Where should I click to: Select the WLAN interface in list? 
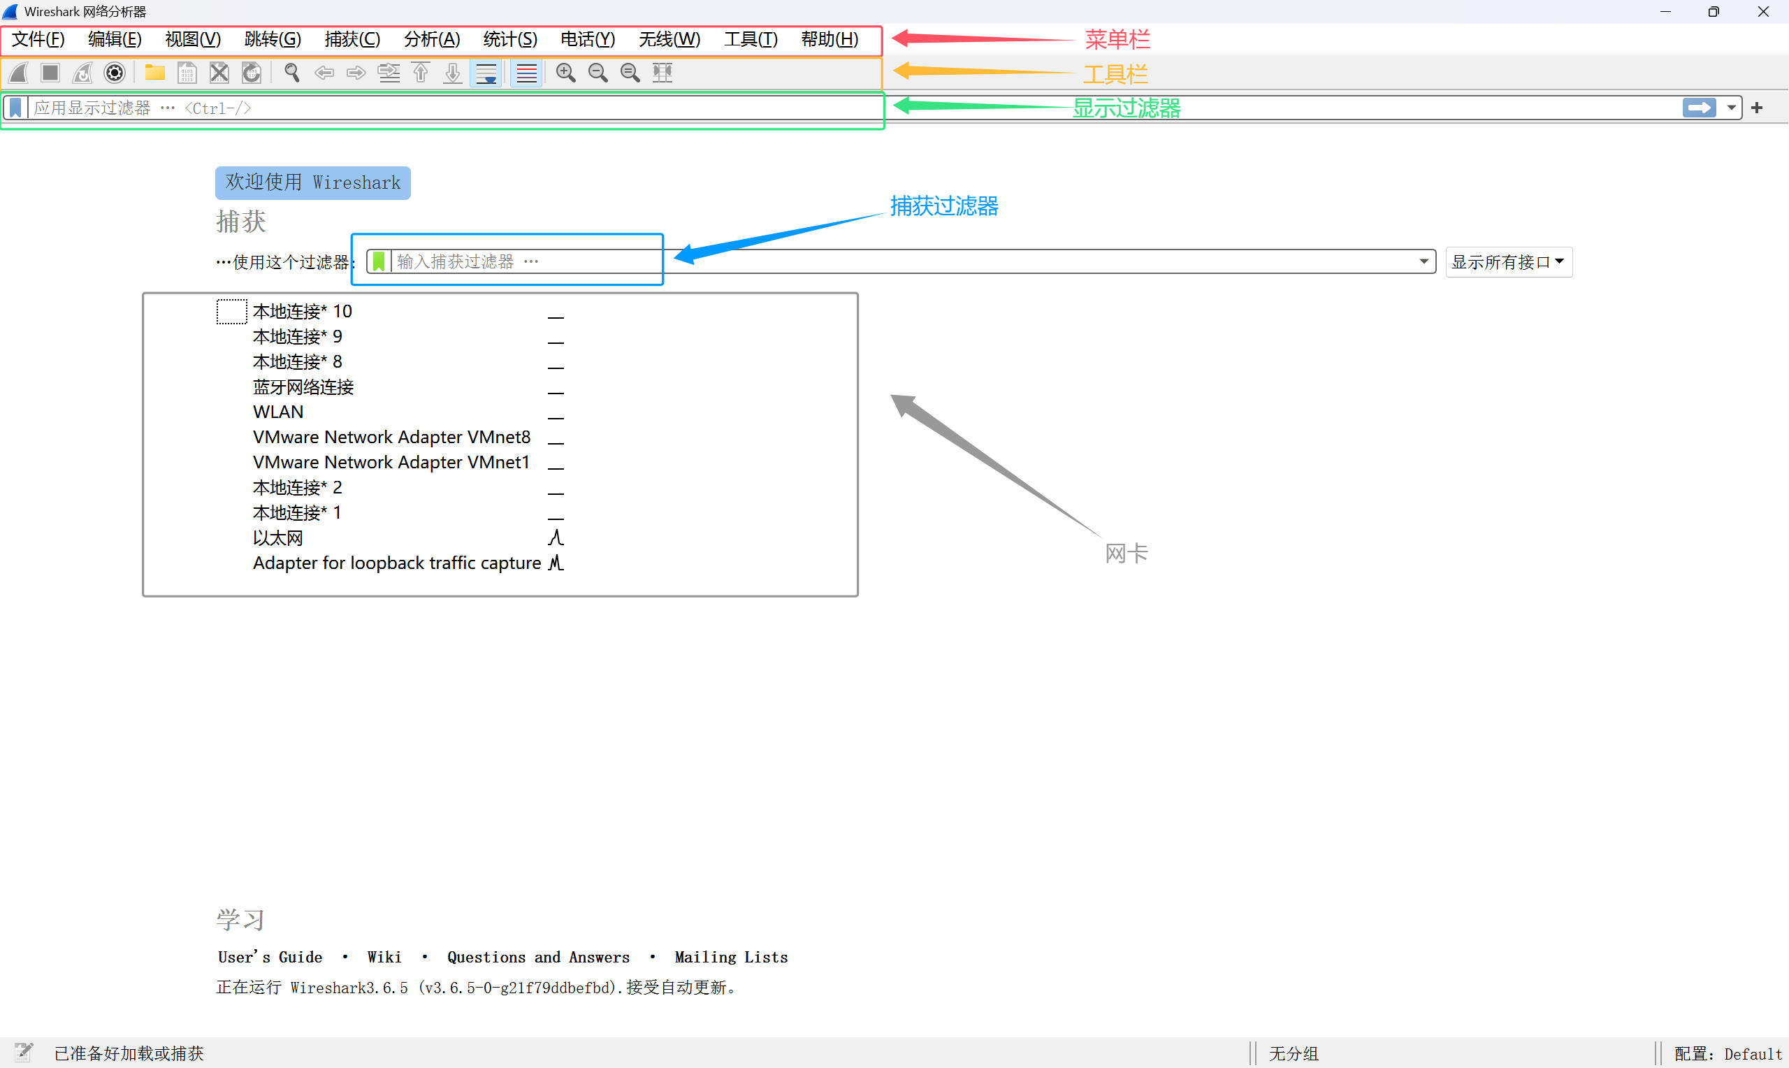click(x=278, y=412)
